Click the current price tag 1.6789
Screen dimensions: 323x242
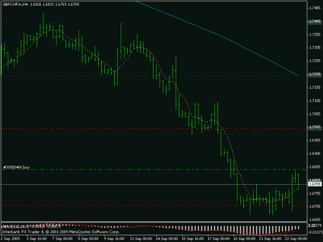(315, 184)
